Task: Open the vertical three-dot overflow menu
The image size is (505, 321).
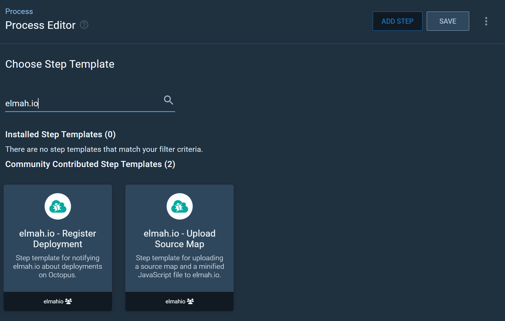Action: click(x=486, y=21)
